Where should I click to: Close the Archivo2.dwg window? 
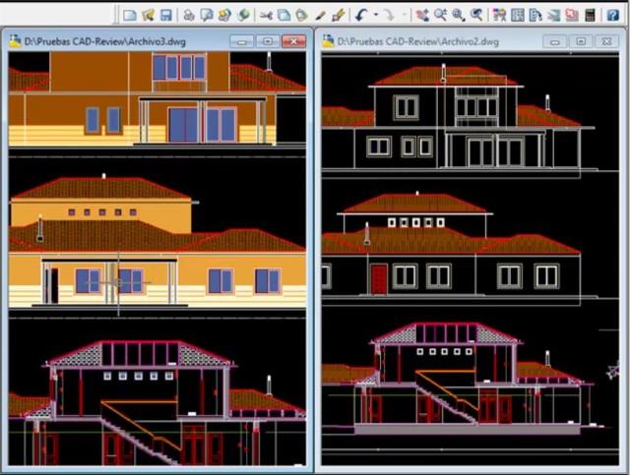pyautogui.click(x=606, y=41)
